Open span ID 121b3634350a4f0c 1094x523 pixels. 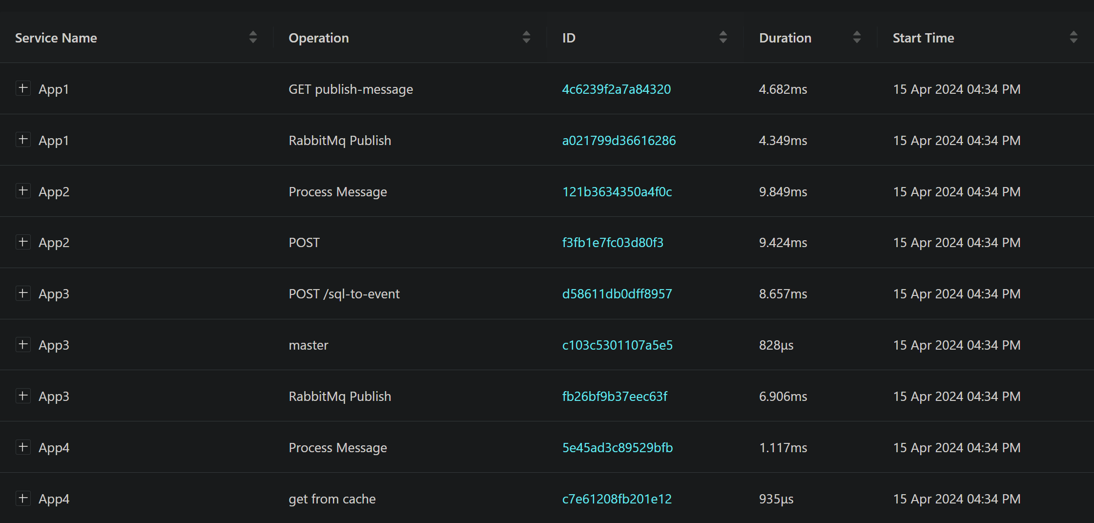[617, 192]
